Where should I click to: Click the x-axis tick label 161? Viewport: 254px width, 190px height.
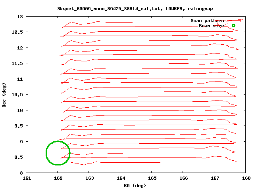point(27,178)
